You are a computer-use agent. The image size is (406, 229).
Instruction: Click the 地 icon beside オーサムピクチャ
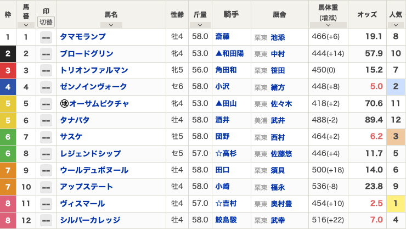pyautogui.click(x=64, y=104)
